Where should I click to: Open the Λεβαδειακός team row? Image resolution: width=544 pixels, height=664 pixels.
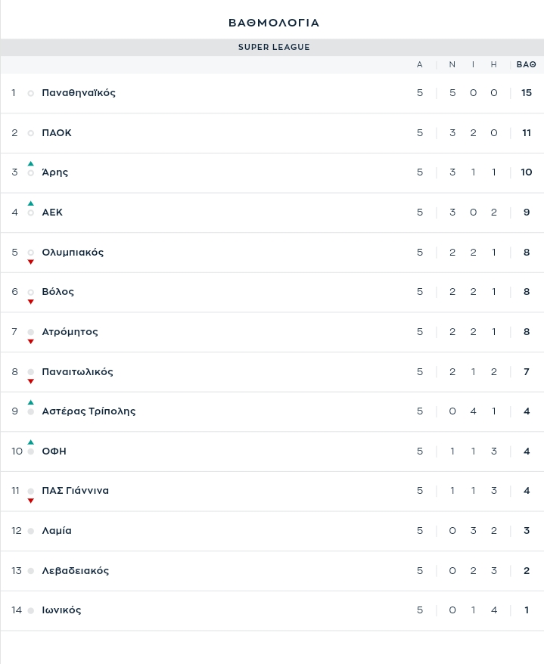click(x=272, y=571)
